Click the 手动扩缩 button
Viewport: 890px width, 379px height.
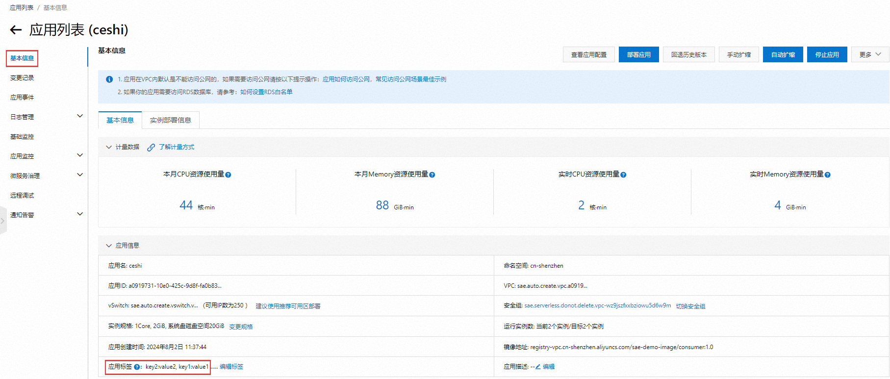click(x=739, y=54)
